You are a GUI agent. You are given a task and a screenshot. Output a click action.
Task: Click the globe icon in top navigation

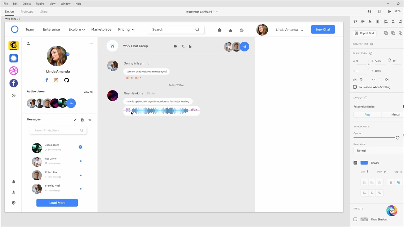pyautogui.click(x=241, y=30)
